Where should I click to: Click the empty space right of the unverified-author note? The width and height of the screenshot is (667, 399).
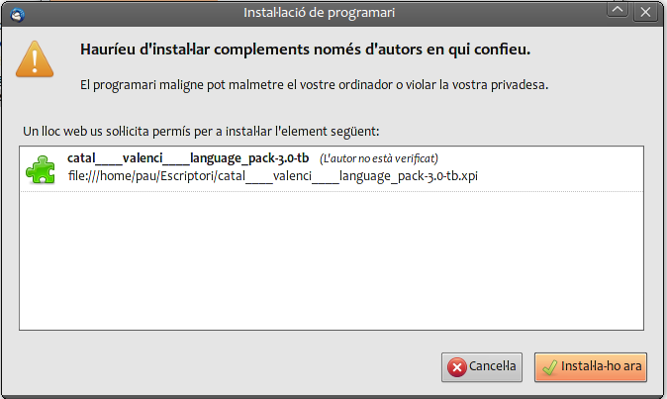point(540,158)
